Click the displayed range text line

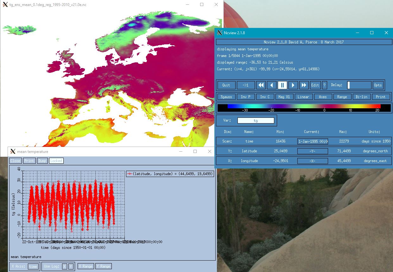(x=255, y=62)
